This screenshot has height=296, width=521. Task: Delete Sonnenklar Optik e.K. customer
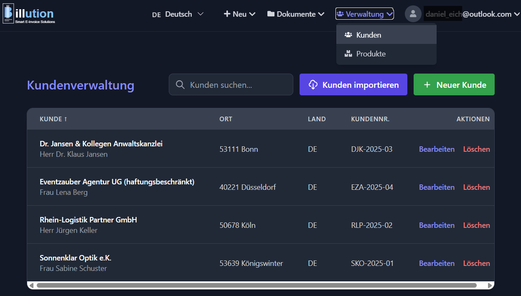[476, 263]
